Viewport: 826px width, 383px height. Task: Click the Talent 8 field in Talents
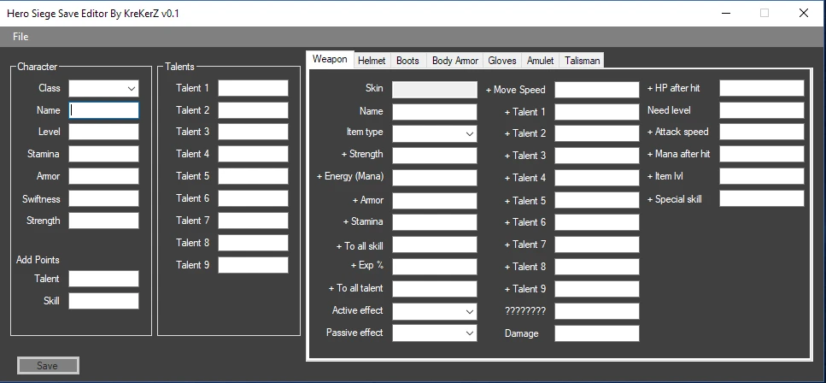tap(254, 243)
